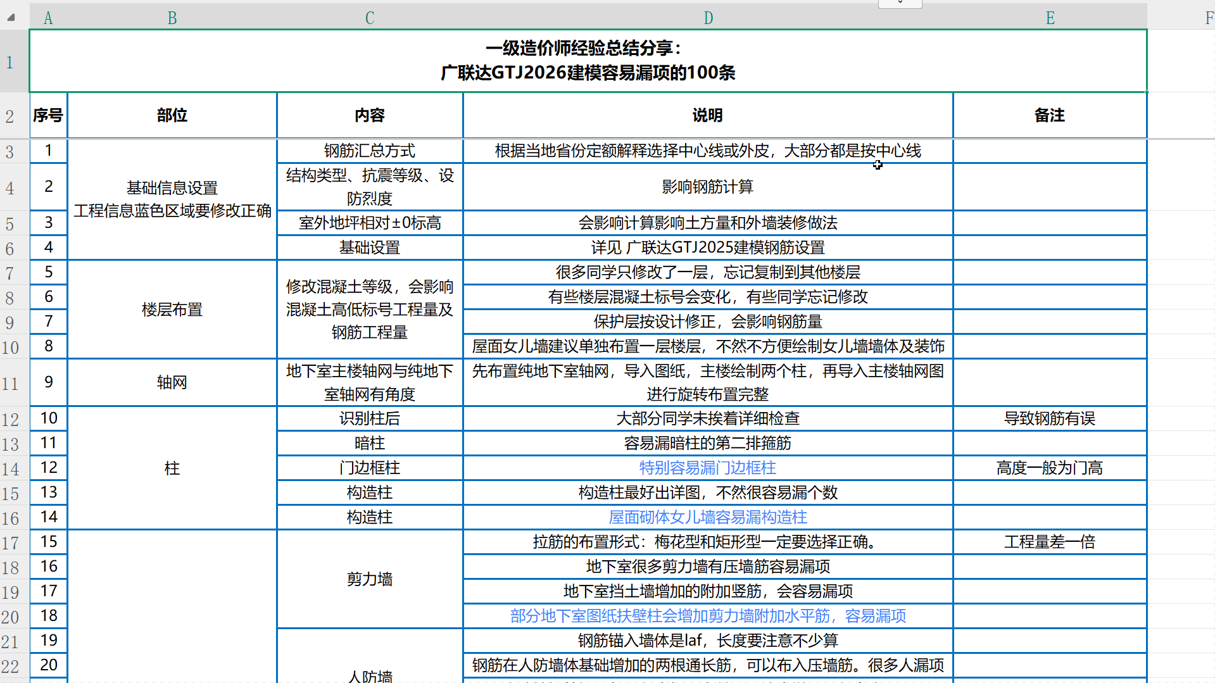Screen dimensions: 1215x683
Task: Select row 11 header
Action: tap(11, 383)
